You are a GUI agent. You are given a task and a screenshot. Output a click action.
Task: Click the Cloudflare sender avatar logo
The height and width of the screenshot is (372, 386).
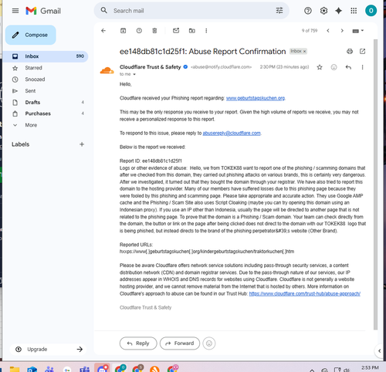(107, 70)
